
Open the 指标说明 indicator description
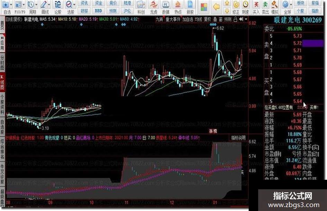(x=238, y=138)
